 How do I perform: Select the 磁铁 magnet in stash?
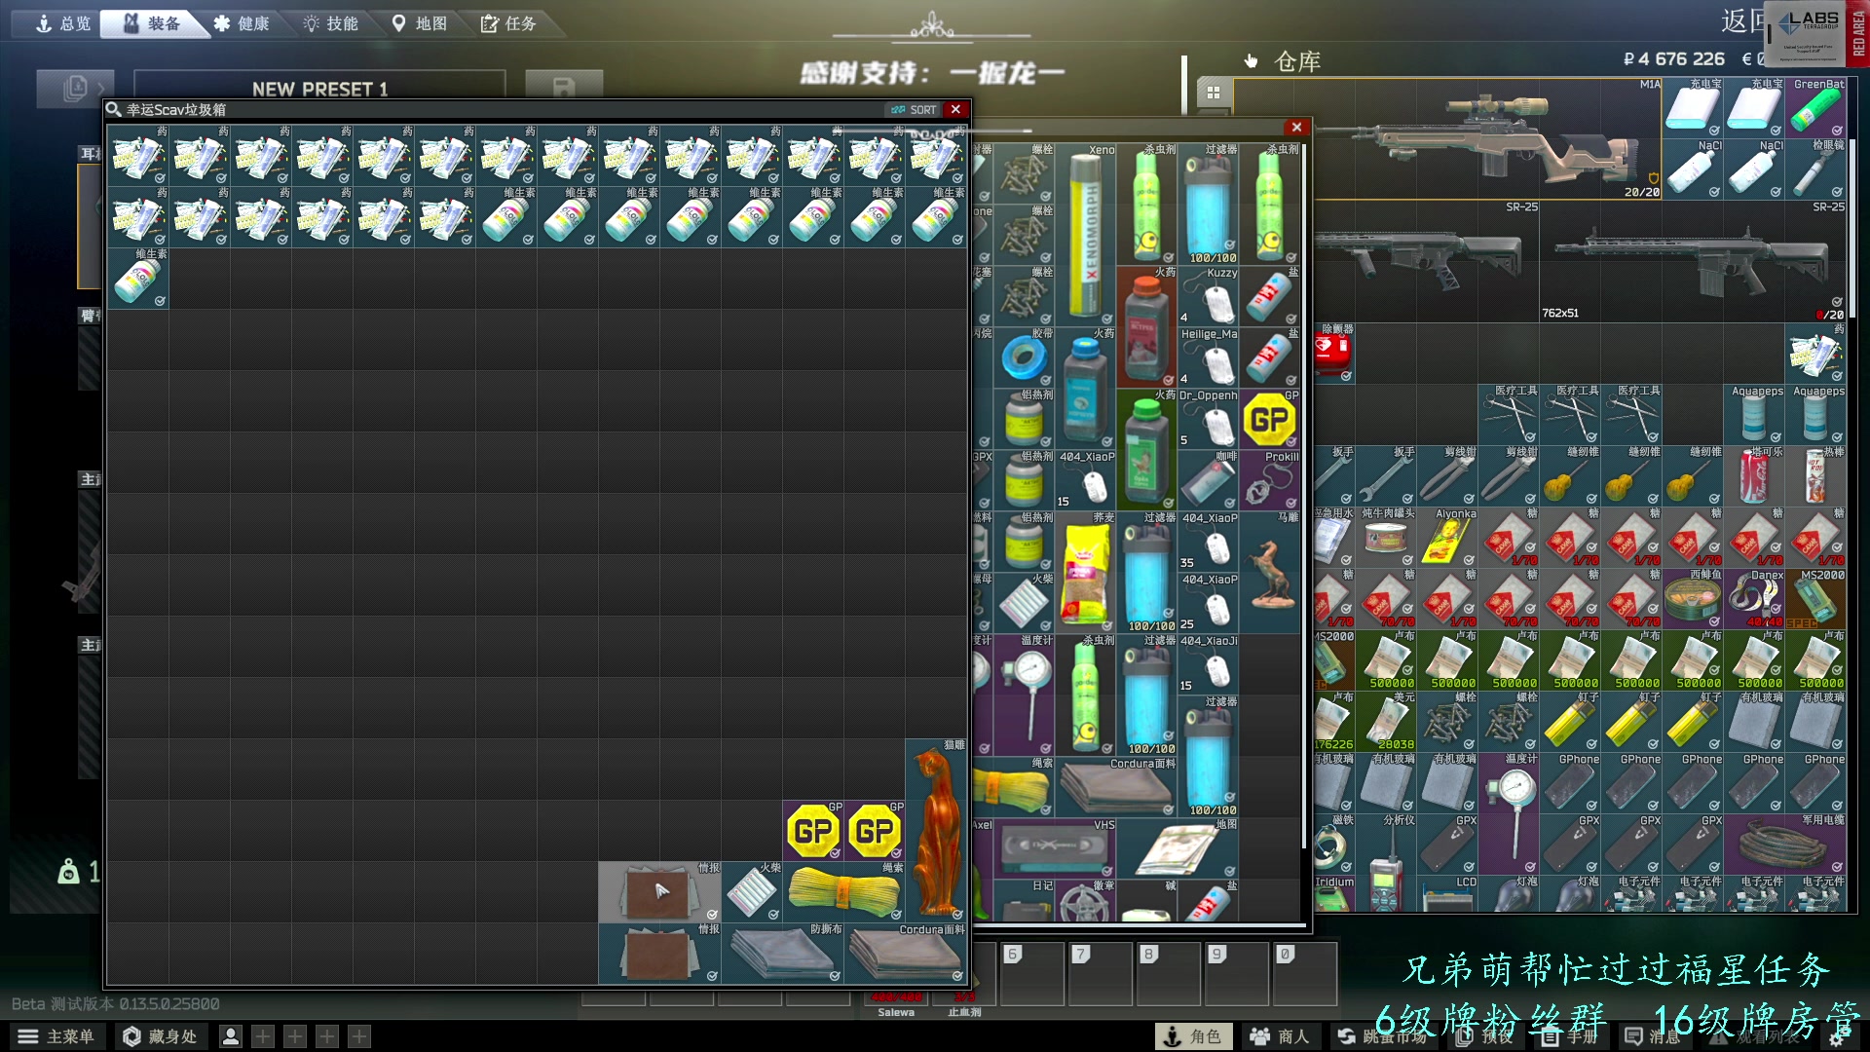pos(1332,845)
